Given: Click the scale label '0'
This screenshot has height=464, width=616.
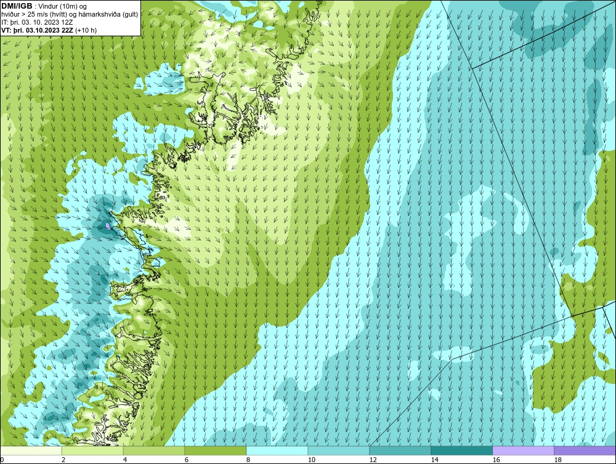Looking at the screenshot, I should click(x=2, y=460).
